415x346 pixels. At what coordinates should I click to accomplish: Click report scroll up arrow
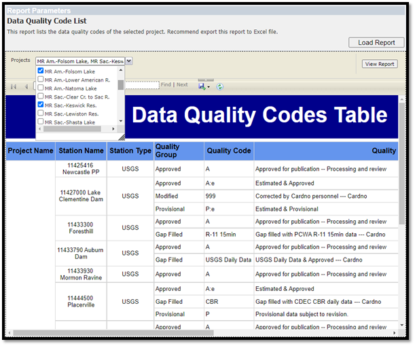(x=402, y=99)
